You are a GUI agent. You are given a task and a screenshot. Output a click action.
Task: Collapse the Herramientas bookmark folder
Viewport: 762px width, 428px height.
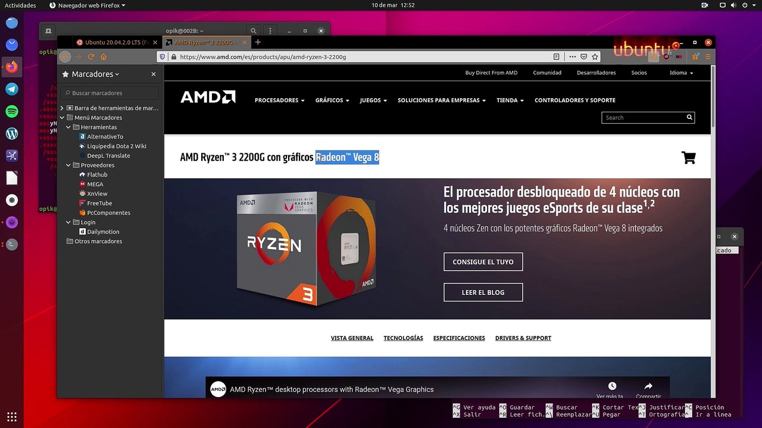coord(68,127)
